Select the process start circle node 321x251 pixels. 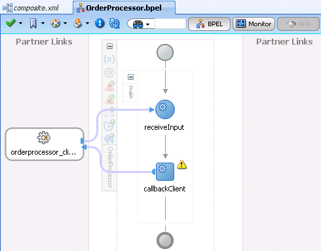pyautogui.click(x=165, y=52)
